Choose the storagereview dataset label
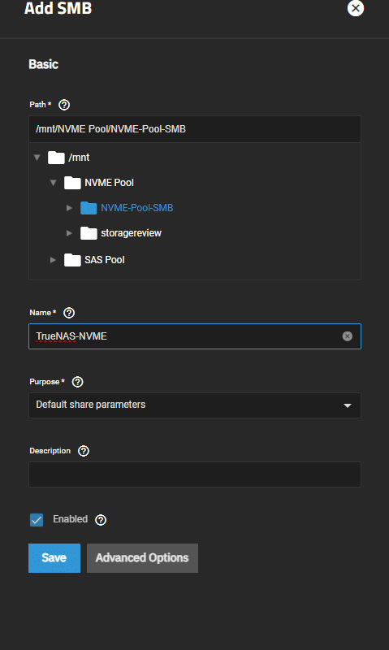 pyautogui.click(x=131, y=233)
